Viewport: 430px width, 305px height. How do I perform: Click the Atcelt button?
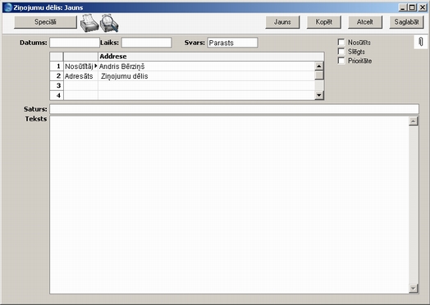point(365,22)
